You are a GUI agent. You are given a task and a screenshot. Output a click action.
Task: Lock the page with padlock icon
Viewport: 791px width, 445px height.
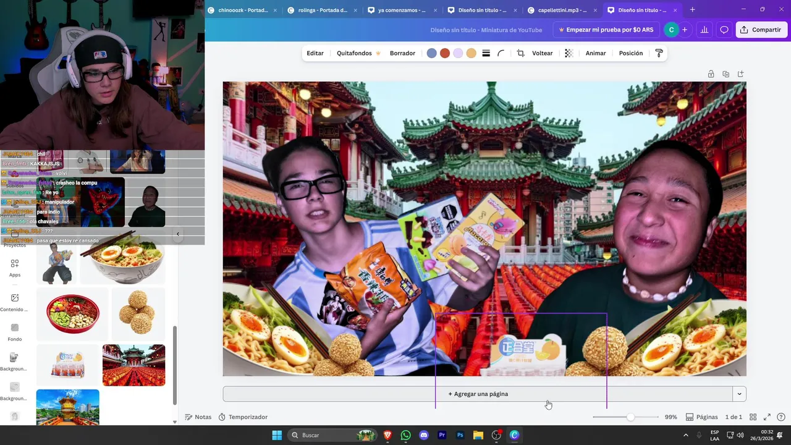(x=711, y=74)
